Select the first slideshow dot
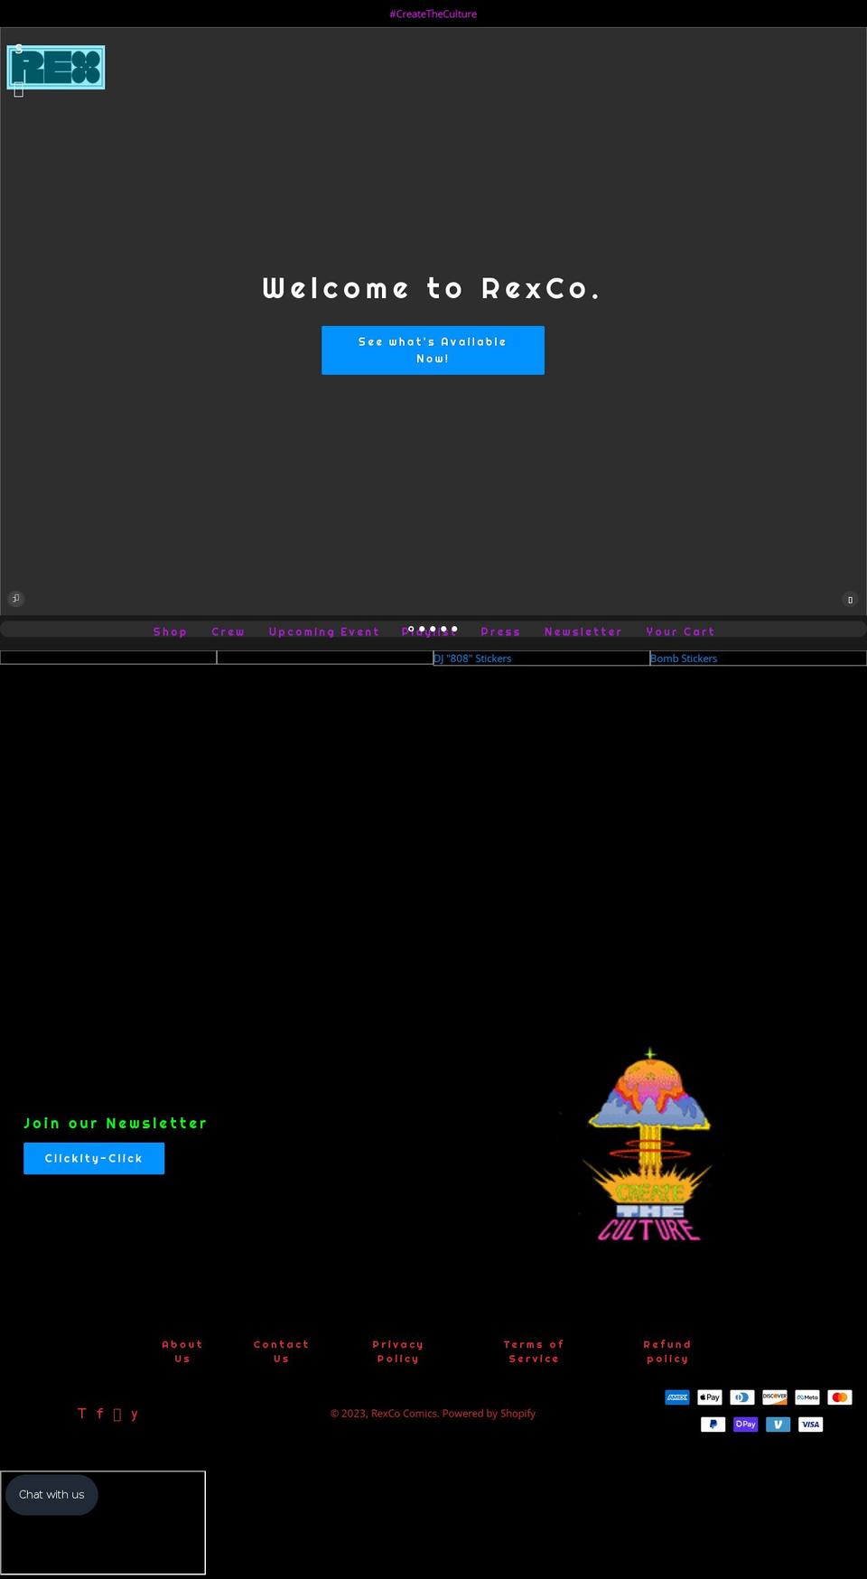 coord(411,629)
